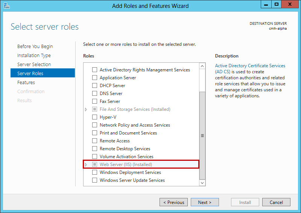Tick the Hyper-V role checkbox
The width and height of the screenshot is (301, 213).
click(x=95, y=117)
